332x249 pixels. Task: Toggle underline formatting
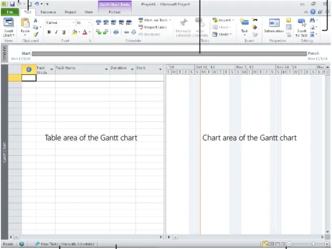(64, 32)
